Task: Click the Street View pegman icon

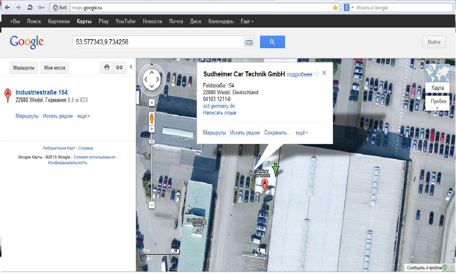Action: 152,118
